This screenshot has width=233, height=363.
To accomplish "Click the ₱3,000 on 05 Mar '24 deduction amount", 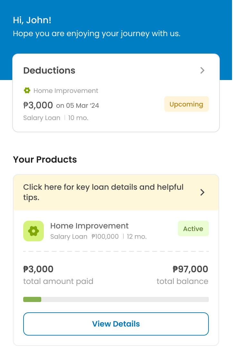I will pos(61,105).
